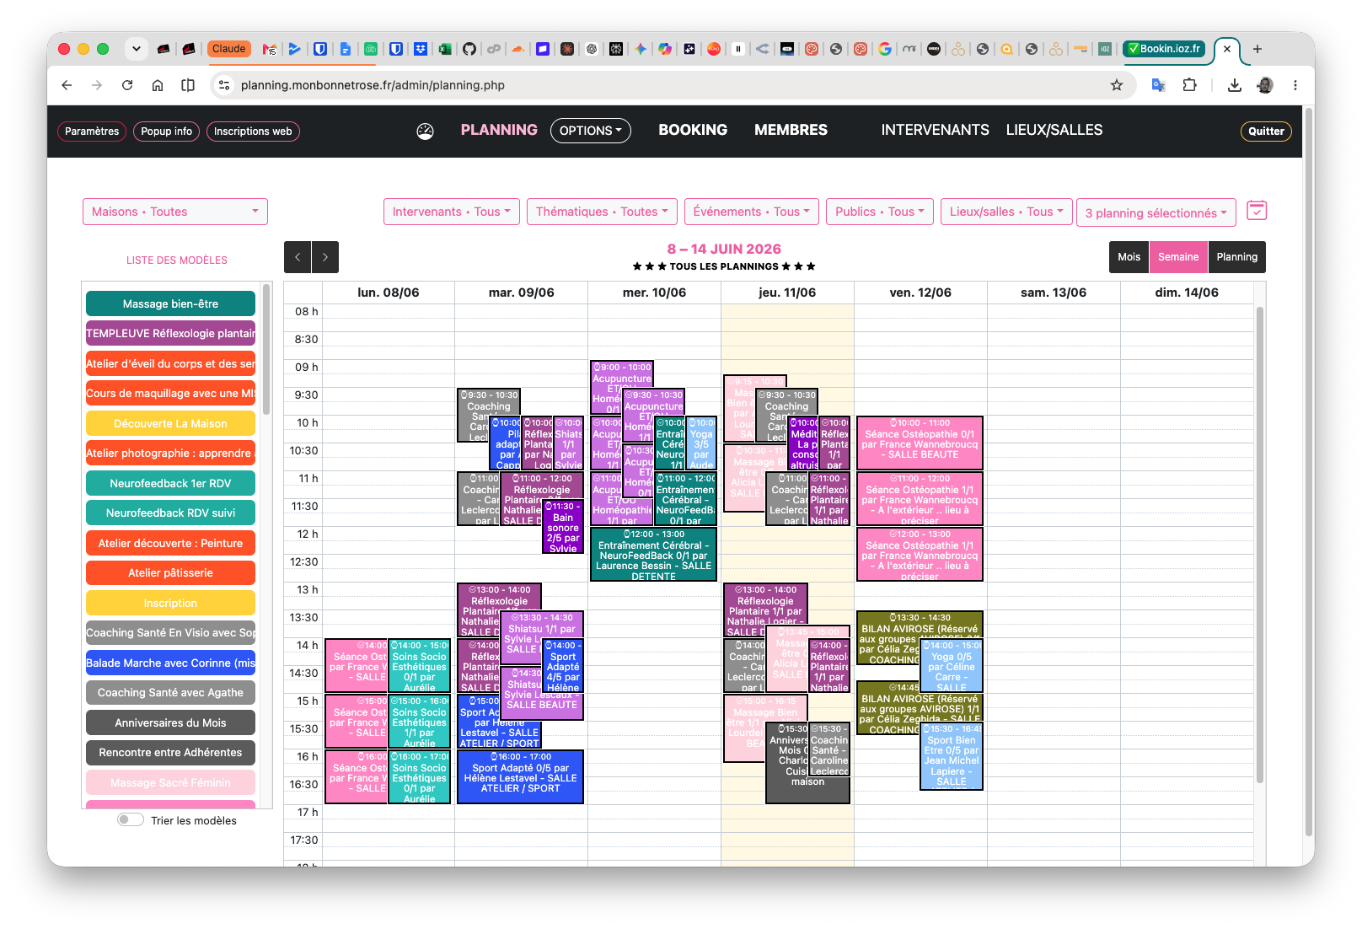Image resolution: width=1362 pixels, height=929 pixels.
Task: Switch to the Excel browser tab
Action: coord(444,49)
